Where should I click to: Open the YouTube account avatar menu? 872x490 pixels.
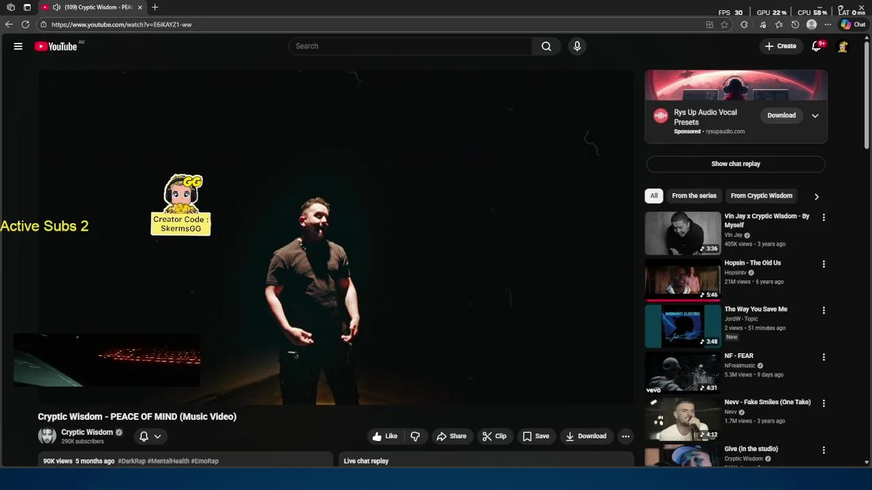843,46
